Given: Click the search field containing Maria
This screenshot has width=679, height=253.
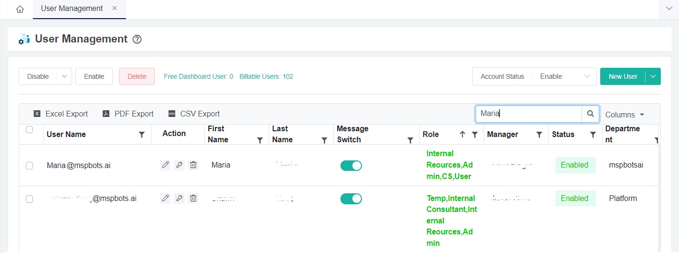Looking at the screenshot, I should tap(528, 114).
